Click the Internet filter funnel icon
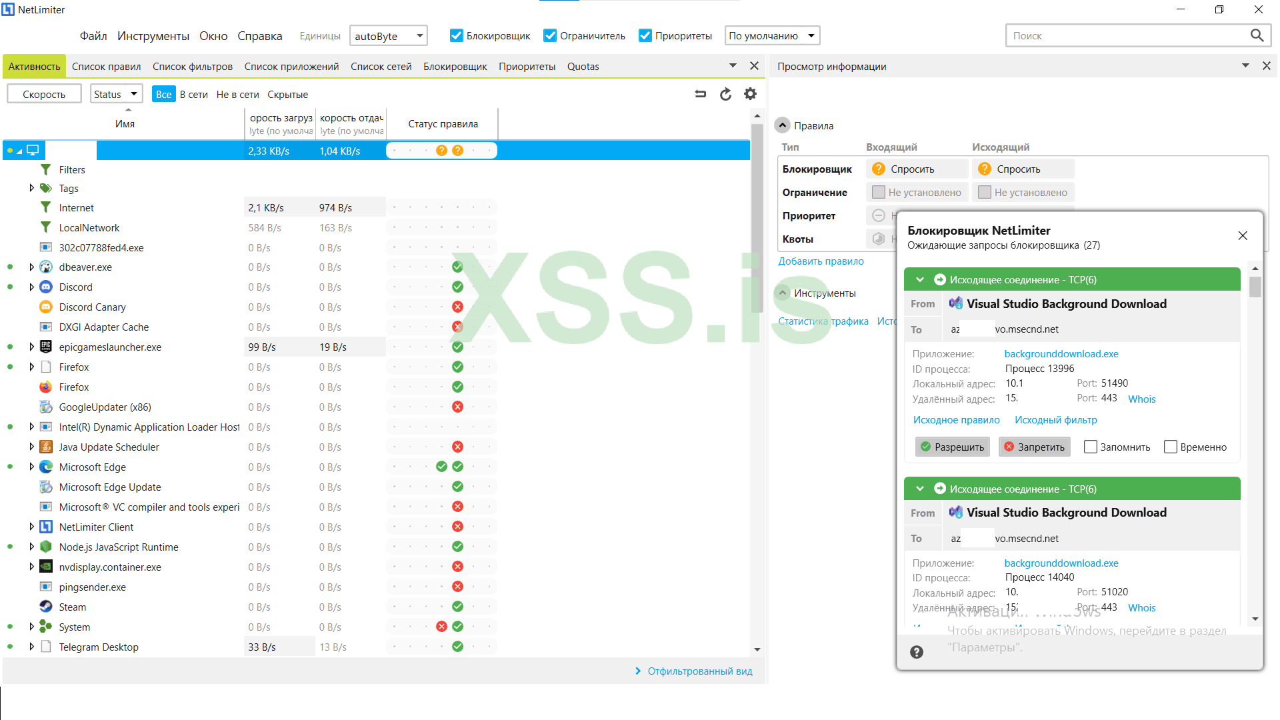Viewport: 1280px width, 720px height. point(46,208)
